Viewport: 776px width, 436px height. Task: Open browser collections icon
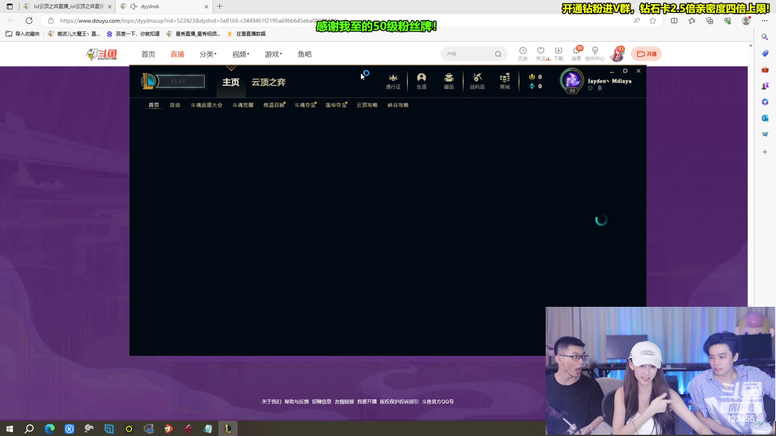coord(710,21)
